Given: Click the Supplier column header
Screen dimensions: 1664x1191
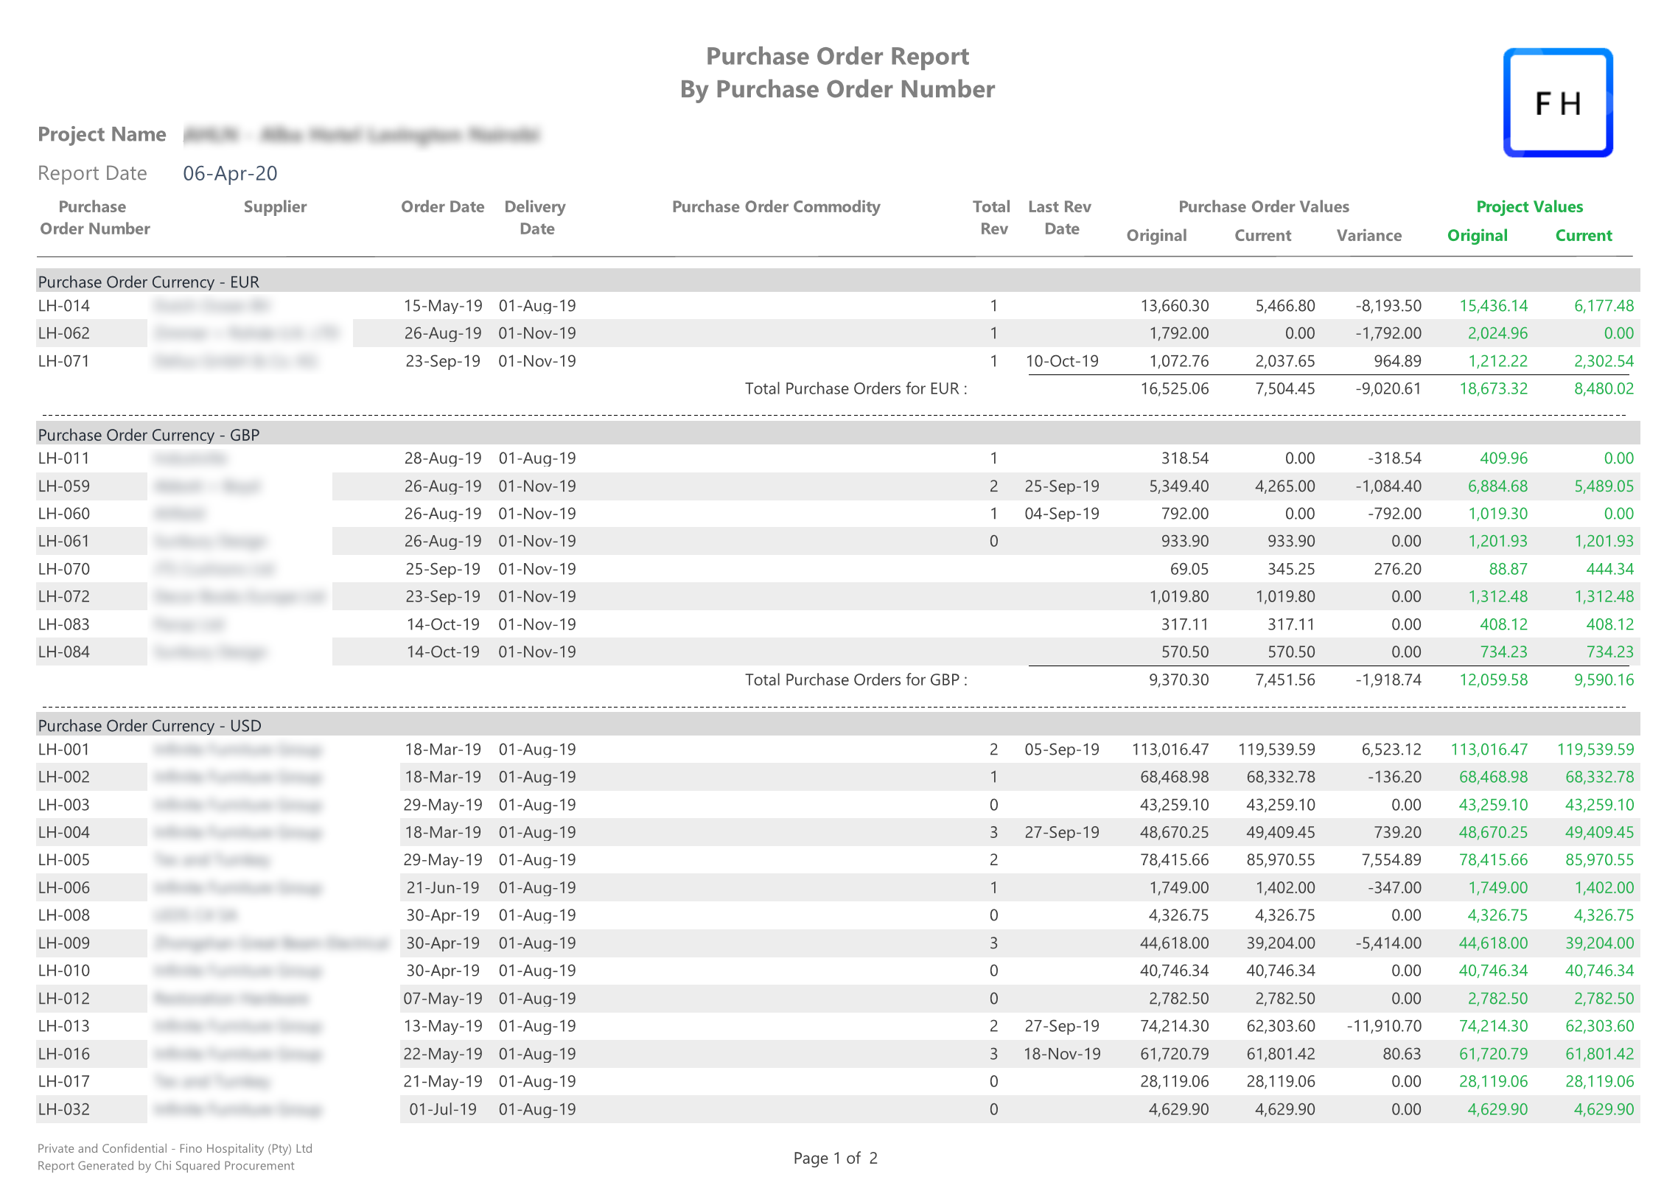Looking at the screenshot, I should 275,207.
